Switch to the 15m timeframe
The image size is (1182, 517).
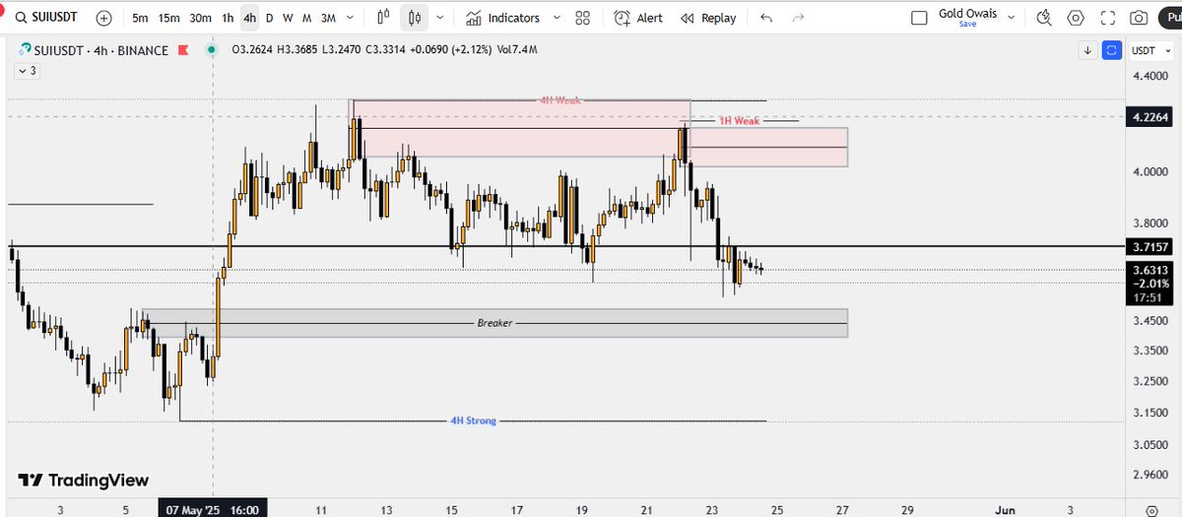(x=169, y=18)
